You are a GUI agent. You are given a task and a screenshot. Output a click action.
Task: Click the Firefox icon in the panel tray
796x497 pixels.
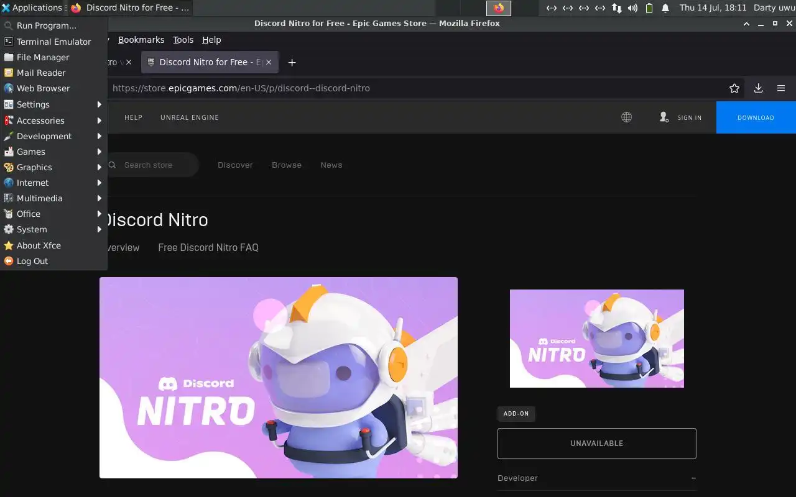tap(499, 8)
